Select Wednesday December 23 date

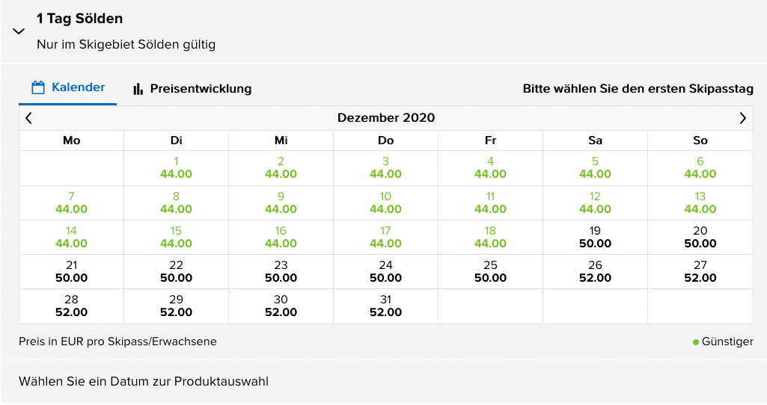(x=281, y=271)
